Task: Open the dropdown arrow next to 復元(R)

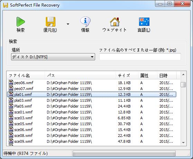Action: tap(68, 24)
